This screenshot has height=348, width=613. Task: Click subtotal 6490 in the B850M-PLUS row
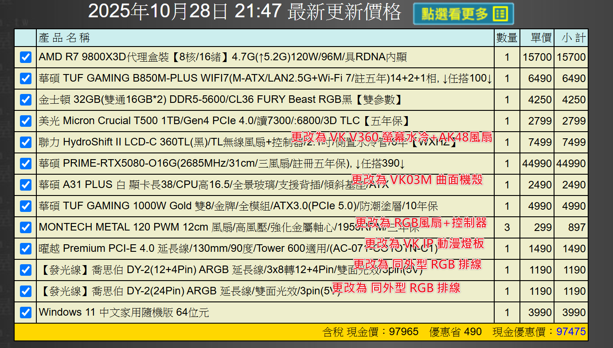click(x=574, y=79)
